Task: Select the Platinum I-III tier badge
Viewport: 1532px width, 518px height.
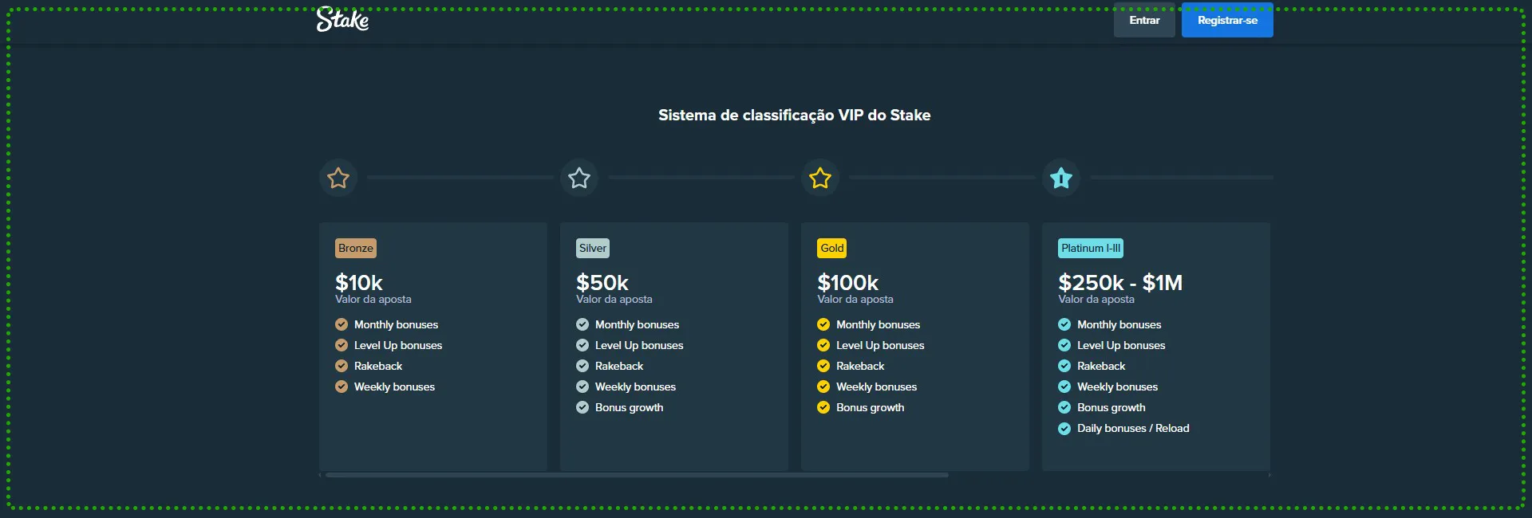Action: (1090, 248)
